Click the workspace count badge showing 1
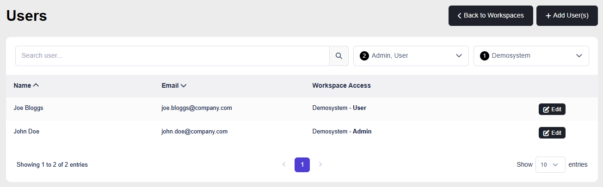Viewport: 603px width, 187px height. pos(485,56)
